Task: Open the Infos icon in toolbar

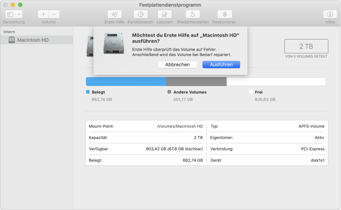Action: click(330, 14)
